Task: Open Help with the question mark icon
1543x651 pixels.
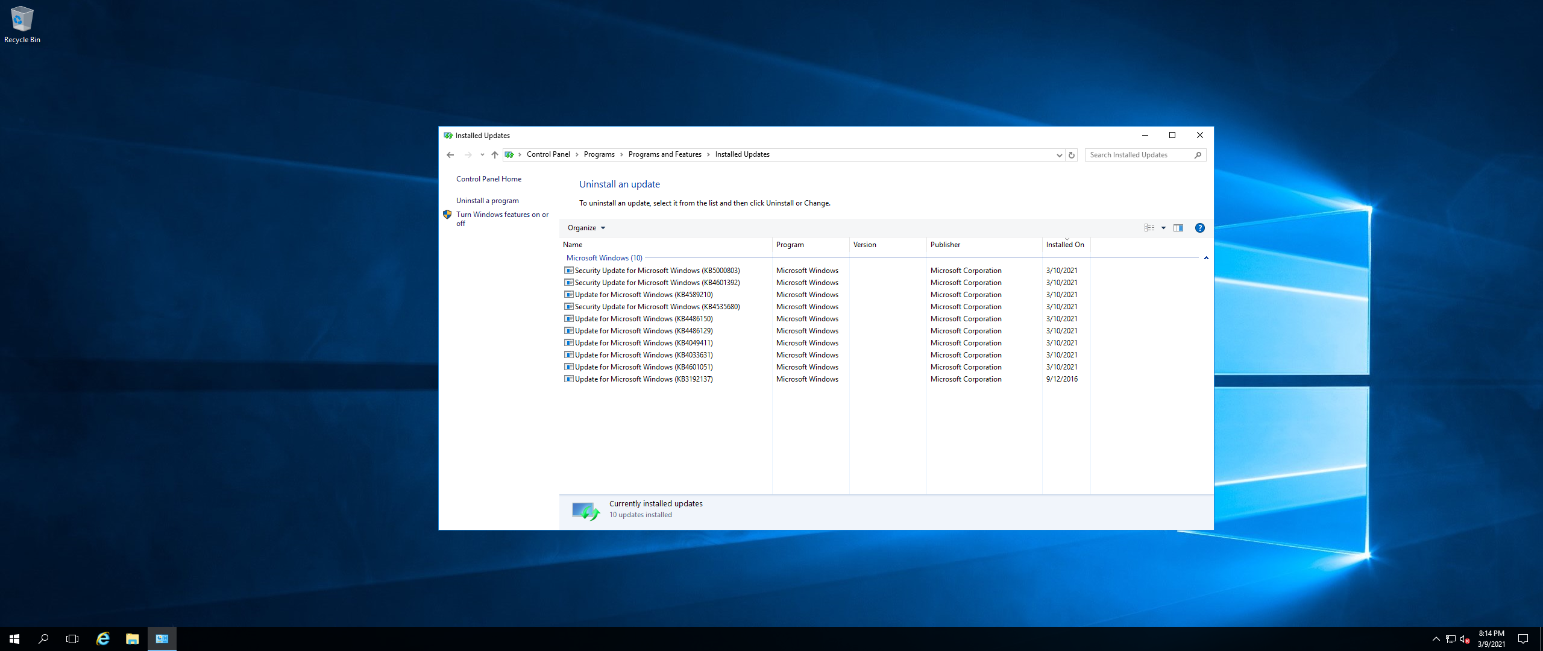Action: 1200,228
